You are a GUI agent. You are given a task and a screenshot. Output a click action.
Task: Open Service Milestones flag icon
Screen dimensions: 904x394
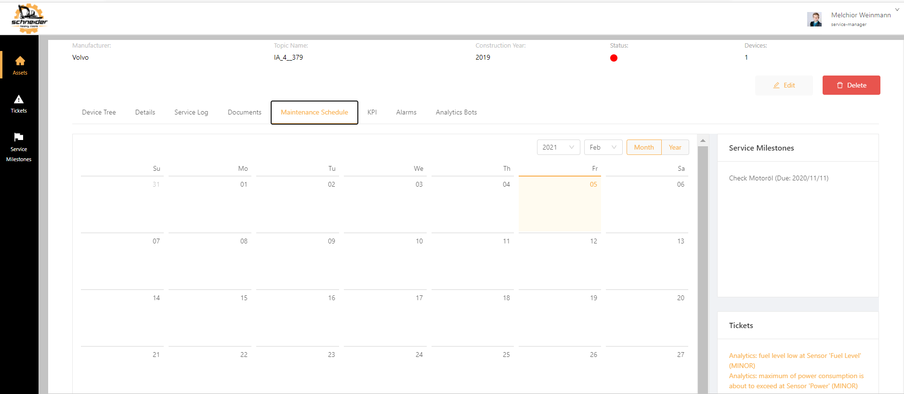point(19,137)
